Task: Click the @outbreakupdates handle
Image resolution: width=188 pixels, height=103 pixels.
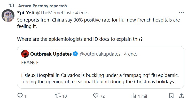Action: 100,54
